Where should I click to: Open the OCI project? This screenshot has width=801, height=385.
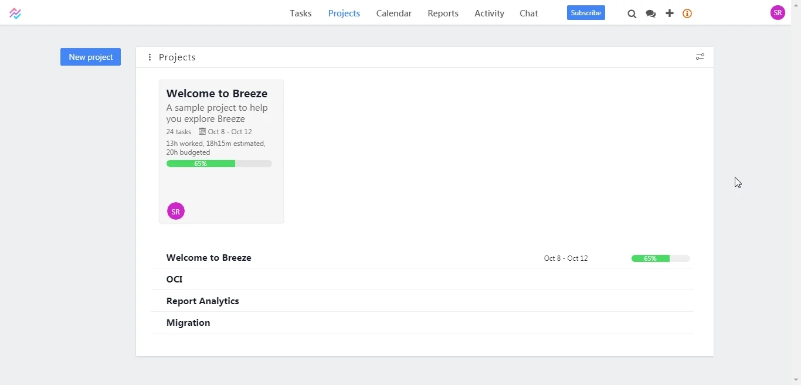(x=174, y=280)
